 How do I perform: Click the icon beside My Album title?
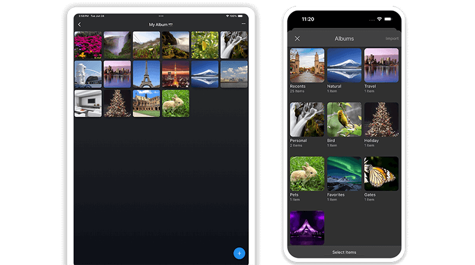[x=172, y=24]
